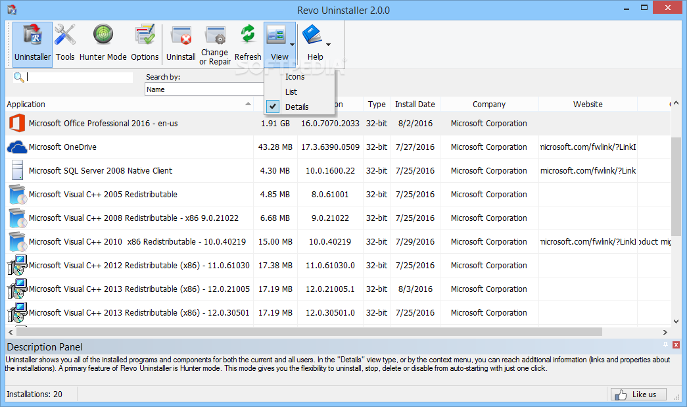Click the vertical scrollbar thumb
687x407 pixels.
tap(676, 187)
